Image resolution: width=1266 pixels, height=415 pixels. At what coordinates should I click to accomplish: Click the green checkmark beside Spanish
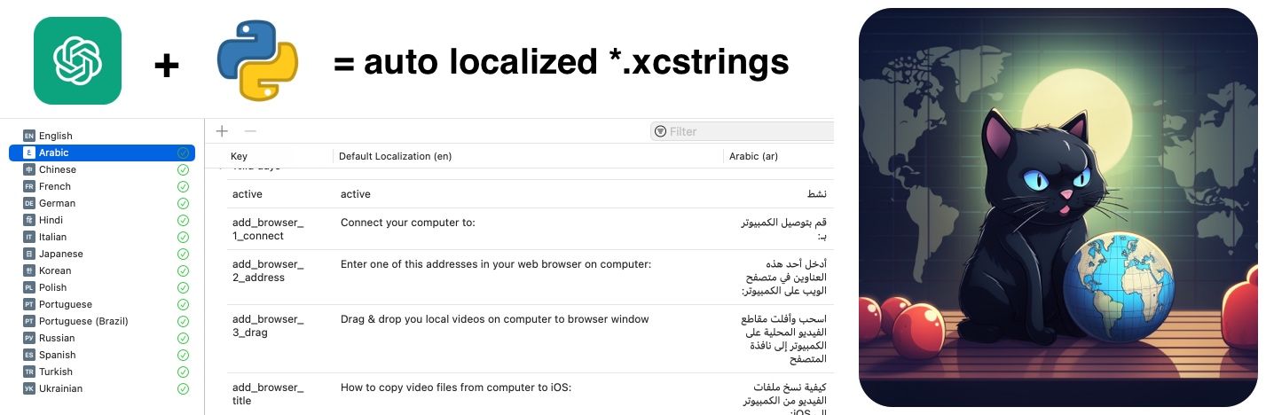[183, 355]
